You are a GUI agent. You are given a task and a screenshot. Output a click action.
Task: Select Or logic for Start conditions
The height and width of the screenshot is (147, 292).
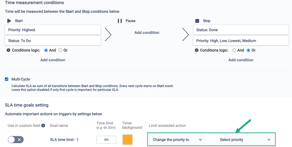(x=61, y=50)
